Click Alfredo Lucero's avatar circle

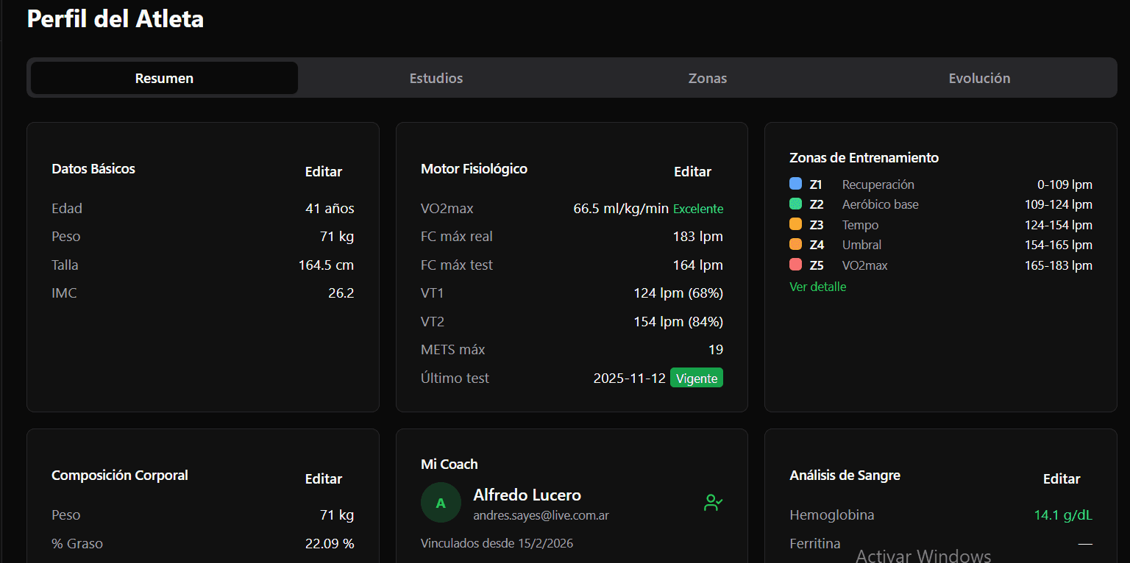(441, 503)
